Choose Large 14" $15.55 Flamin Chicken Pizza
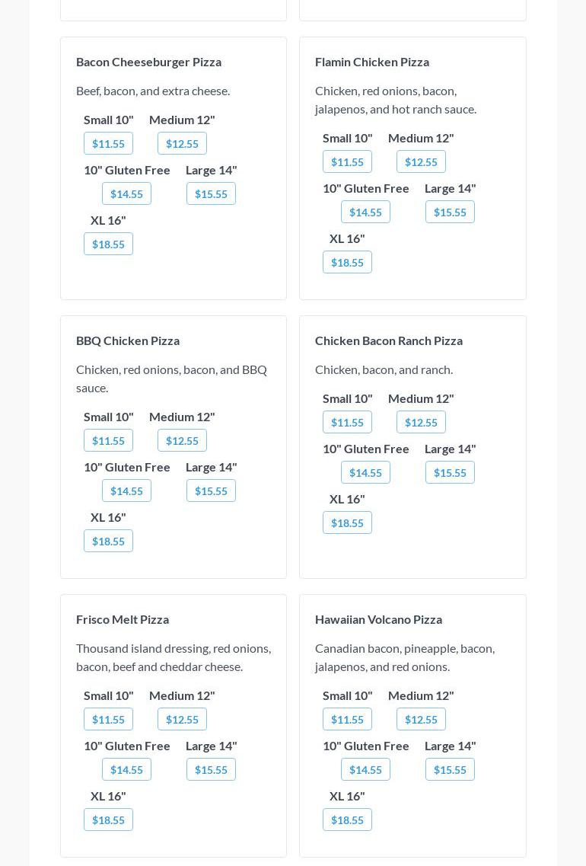This screenshot has width=586, height=866. pyautogui.click(x=450, y=212)
